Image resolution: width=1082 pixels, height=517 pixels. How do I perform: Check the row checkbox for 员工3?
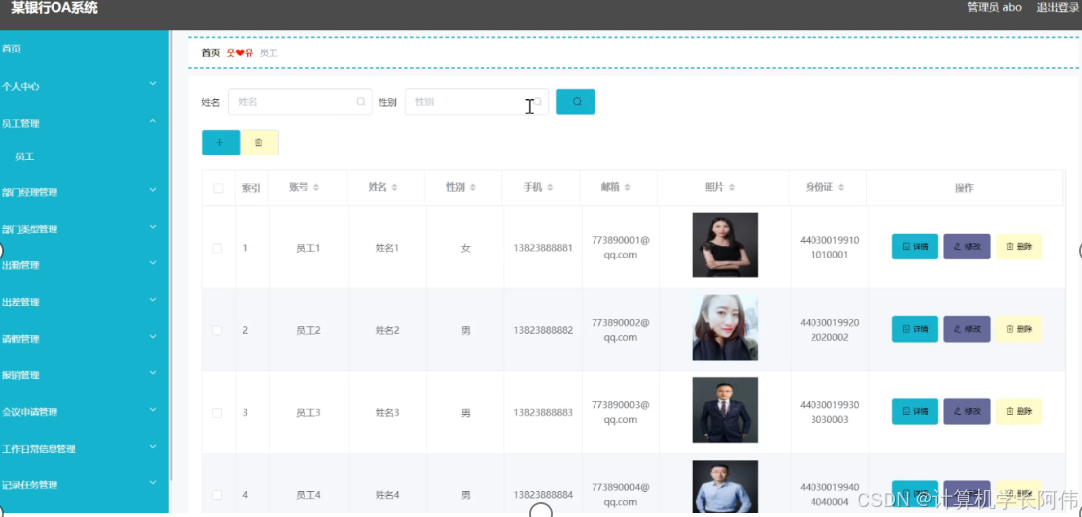coord(217,413)
